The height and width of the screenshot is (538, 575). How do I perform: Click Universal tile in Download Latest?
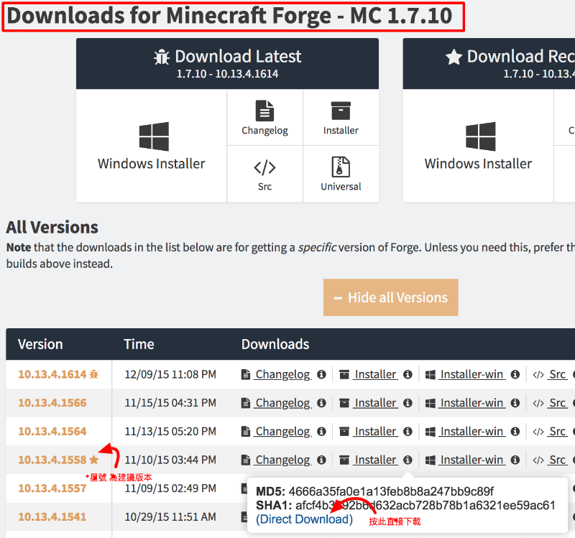[x=341, y=174]
